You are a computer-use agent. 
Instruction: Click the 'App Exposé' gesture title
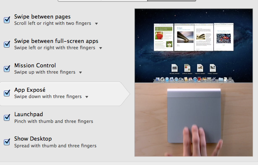pyautogui.click(x=30, y=90)
